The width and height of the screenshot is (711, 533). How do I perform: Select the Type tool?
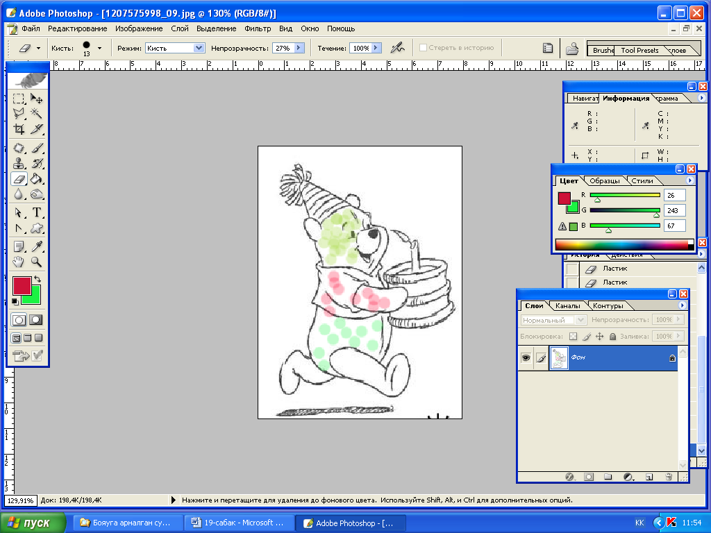click(36, 212)
